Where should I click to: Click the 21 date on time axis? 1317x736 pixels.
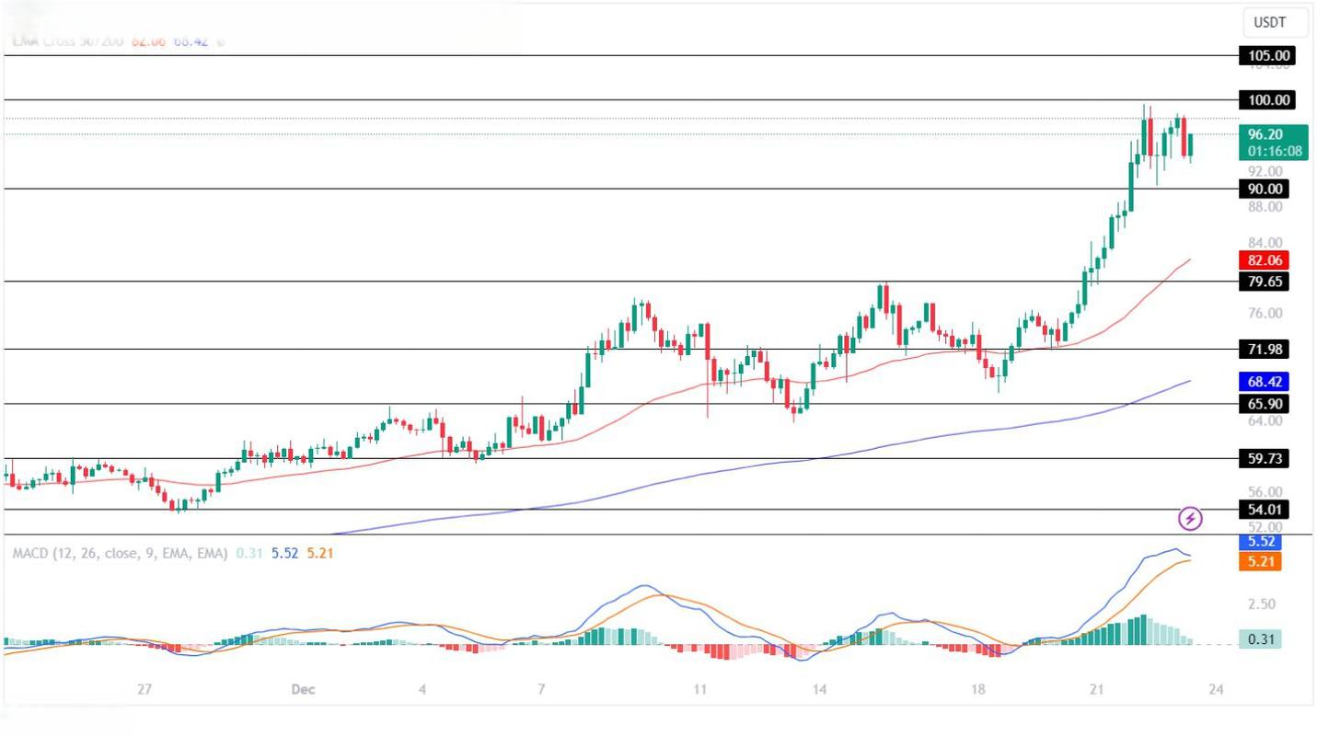(x=1097, y=689)
